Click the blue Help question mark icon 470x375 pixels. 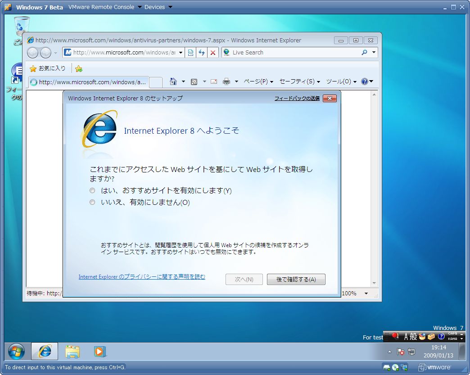coord(365,81)
